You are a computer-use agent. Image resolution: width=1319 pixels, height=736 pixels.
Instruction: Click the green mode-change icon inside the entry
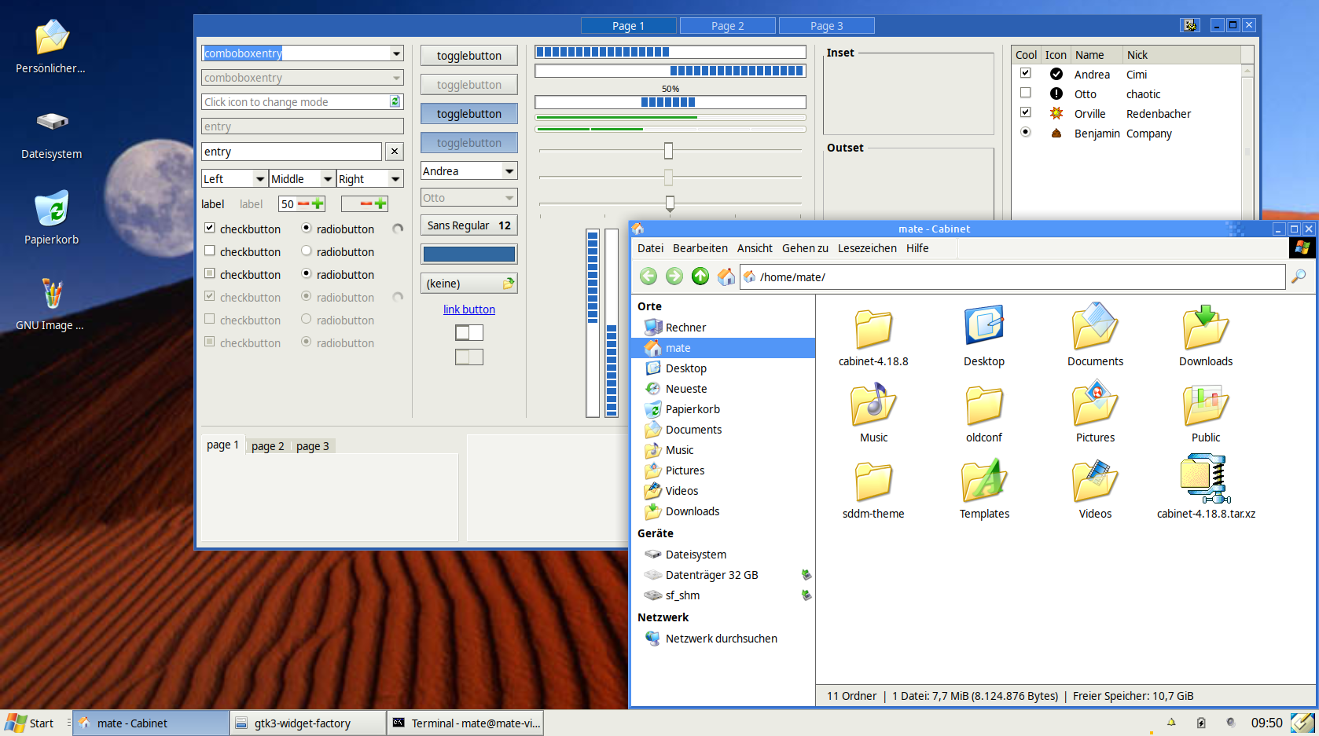coord(395,101)
